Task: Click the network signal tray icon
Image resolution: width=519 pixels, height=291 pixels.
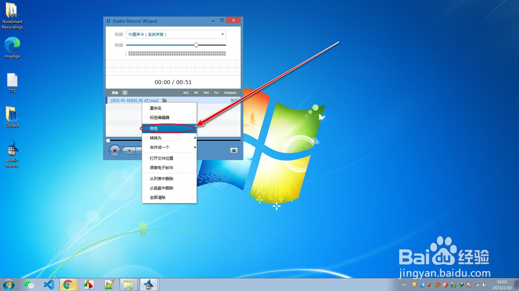Action: click(477, 285)
